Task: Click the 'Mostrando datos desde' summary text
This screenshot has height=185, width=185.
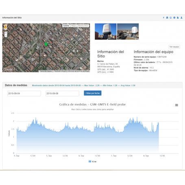Action: point(84,85)
